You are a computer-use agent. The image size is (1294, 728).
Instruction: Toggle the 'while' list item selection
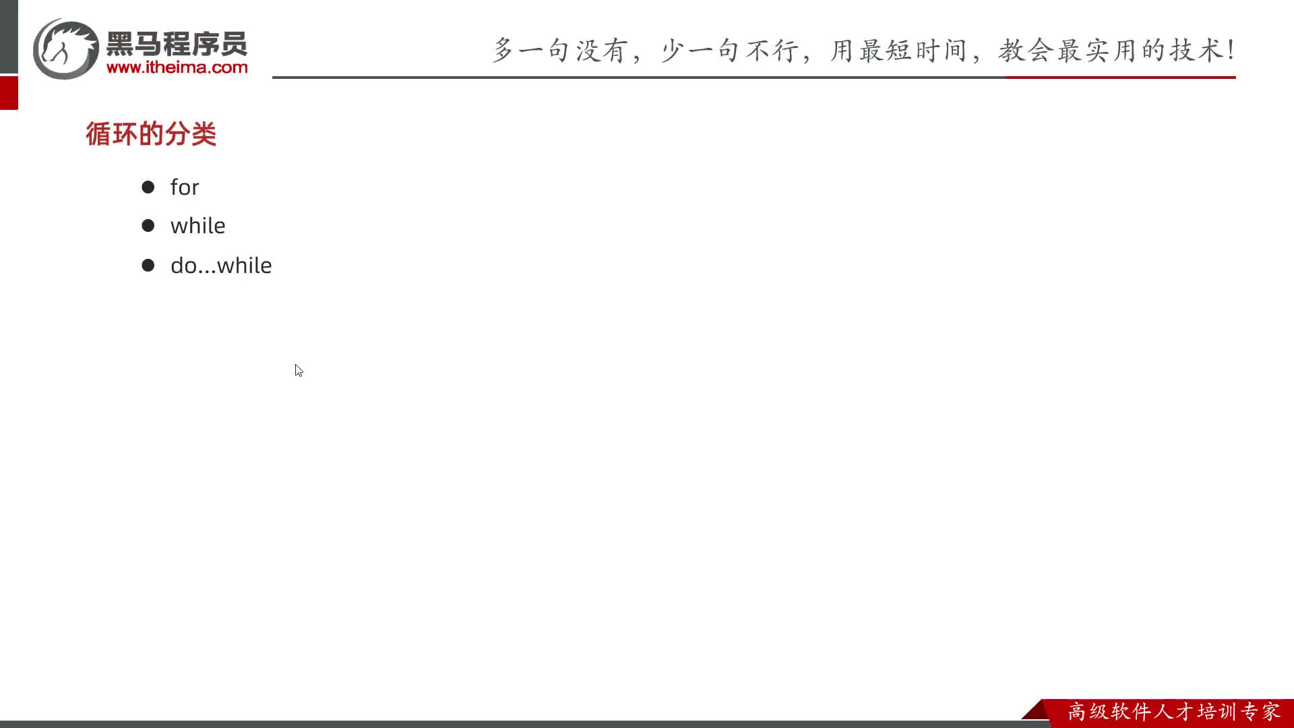point(197,226)
